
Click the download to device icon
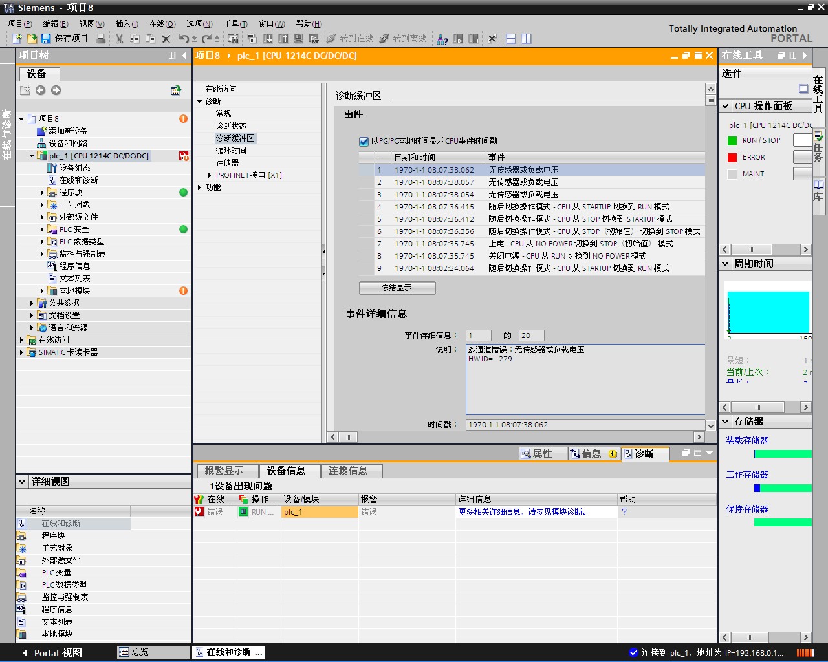coord(268,39)
